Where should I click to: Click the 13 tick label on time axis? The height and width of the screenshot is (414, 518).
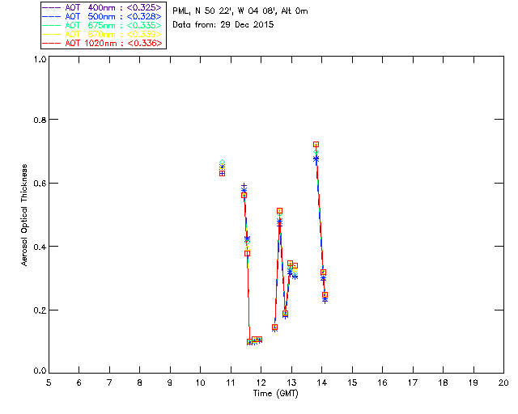coord(291,382)
